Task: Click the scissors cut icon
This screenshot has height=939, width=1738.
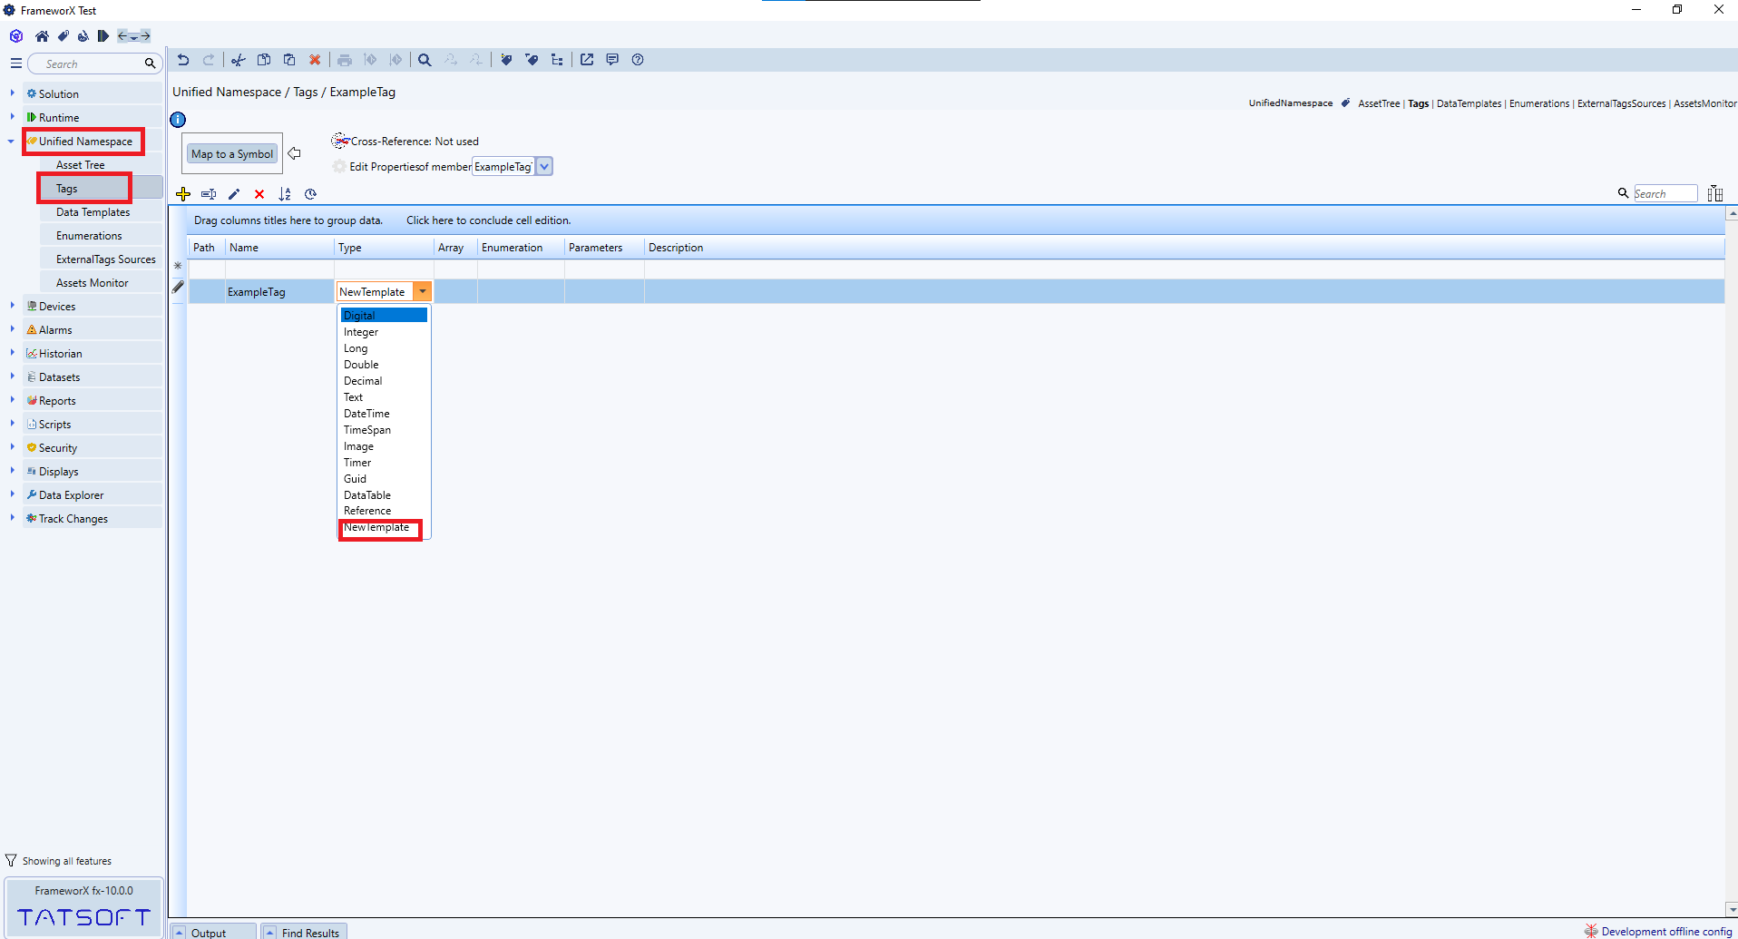Action: click(x=238, y=60)
